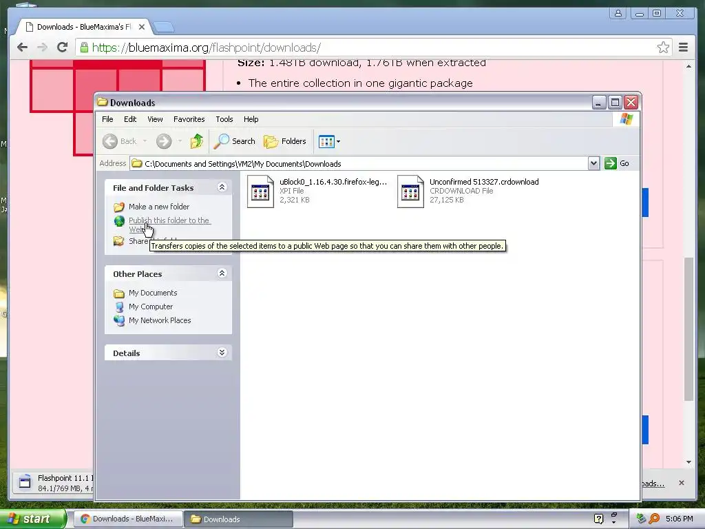
Task: Click the Chrome URL address bar
Action: tap(374, 48)
